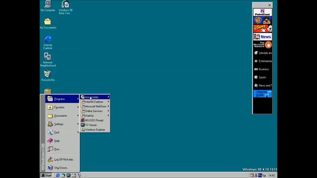Click the second Quick Launch icon
The height and width of the screenshot is (178, 317).
[63, 175]
